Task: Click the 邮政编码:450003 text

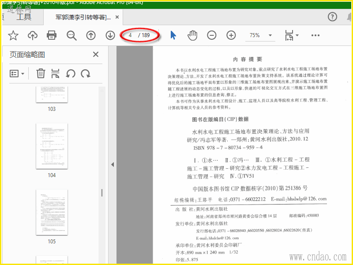Action: pyautogui.click(x=304, y=216)
